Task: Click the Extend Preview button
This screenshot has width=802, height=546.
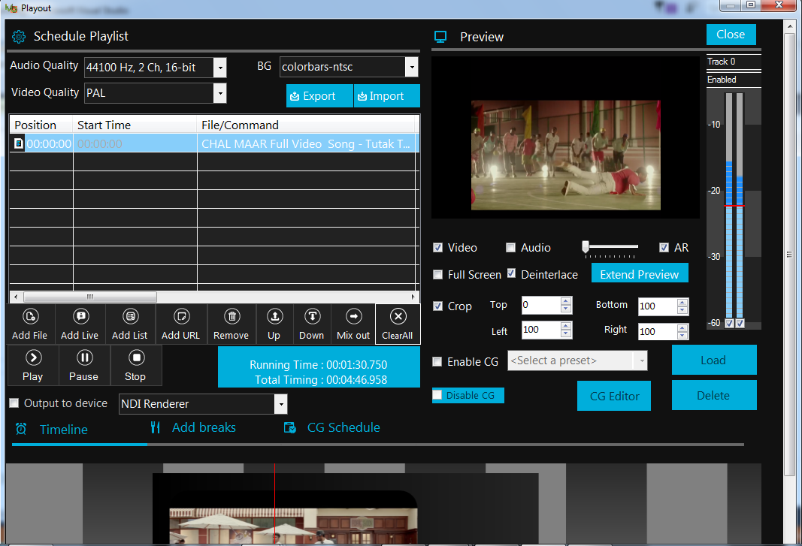Action: 640,274
